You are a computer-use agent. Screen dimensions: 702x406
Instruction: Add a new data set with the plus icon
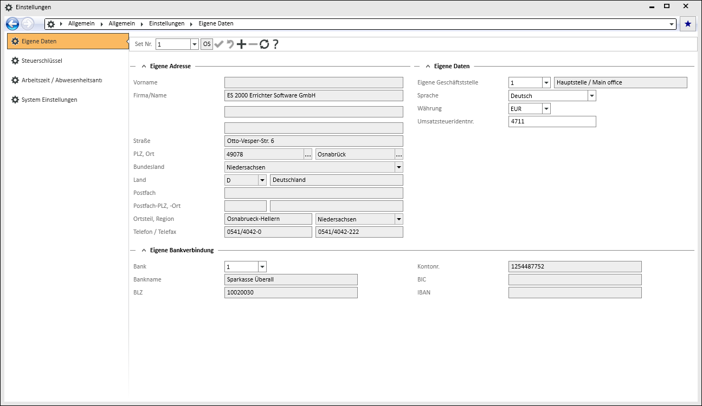tap(242, 44)
